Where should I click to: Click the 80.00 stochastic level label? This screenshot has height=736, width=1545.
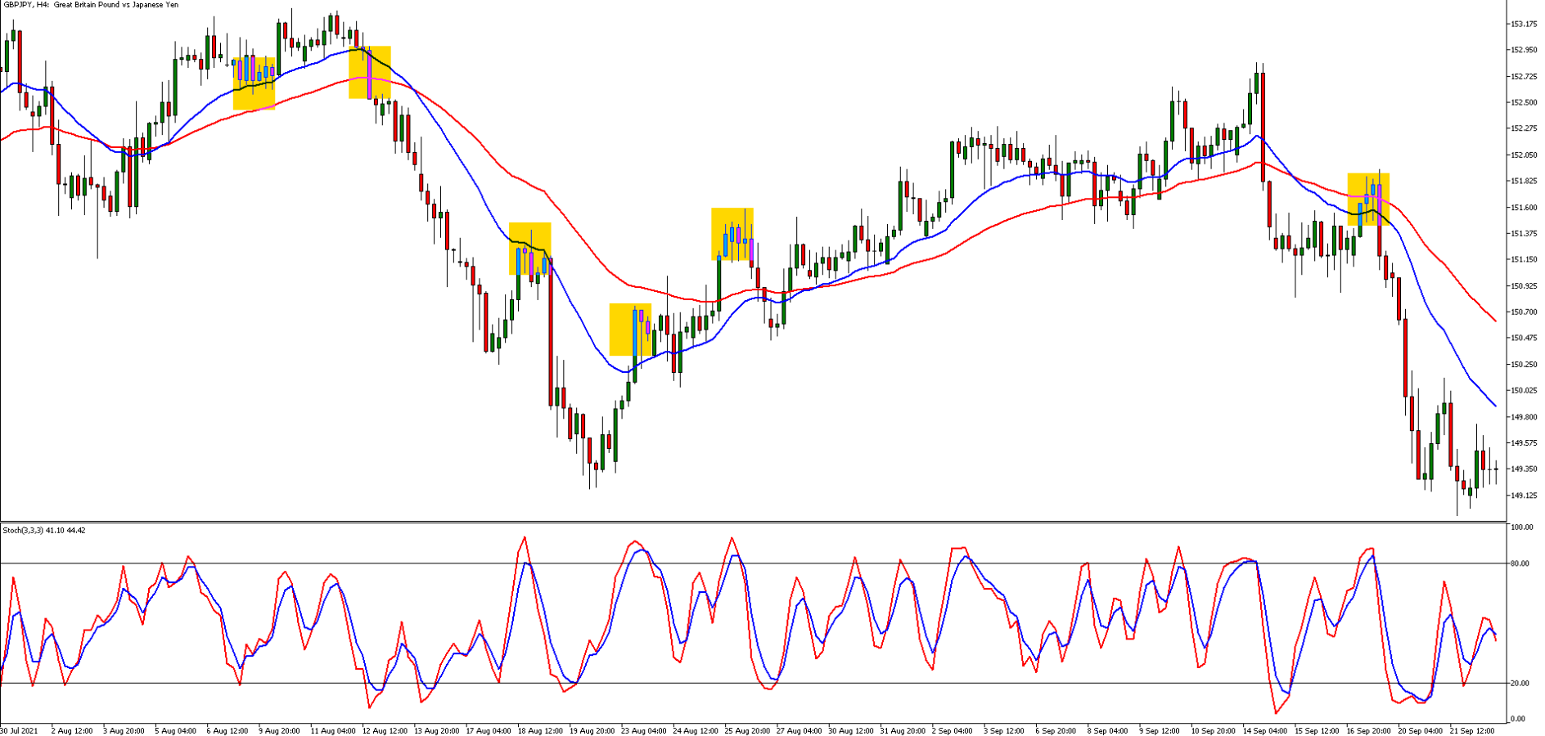click(1520, 563)
